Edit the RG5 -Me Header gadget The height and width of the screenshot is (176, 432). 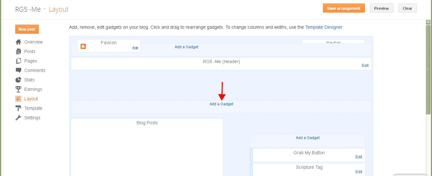coord(365,66)
